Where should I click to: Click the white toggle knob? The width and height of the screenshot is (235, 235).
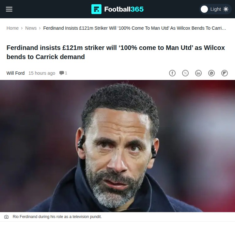[204, 9]
